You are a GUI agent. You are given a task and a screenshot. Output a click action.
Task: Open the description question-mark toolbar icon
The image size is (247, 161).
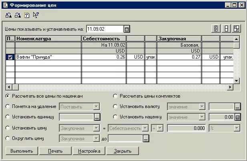[x=27, y=15]
